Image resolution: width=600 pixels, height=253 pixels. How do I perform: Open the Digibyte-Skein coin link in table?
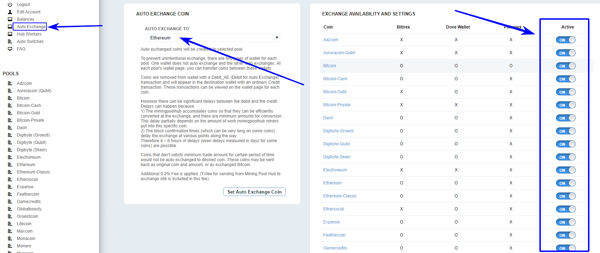337,157
